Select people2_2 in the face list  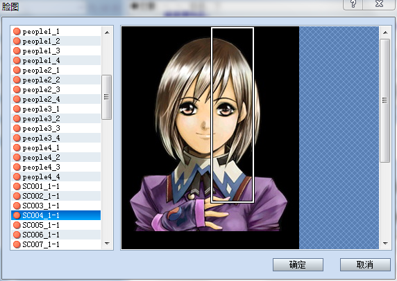coord(56,80)
